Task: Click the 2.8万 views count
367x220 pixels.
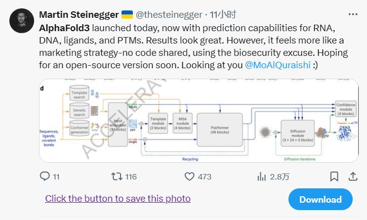Action: click(x=280, y=176)
